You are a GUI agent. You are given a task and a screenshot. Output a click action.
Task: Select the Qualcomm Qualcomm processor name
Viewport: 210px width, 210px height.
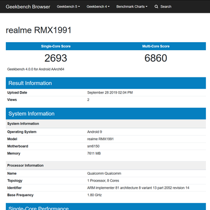pos(104,174)
